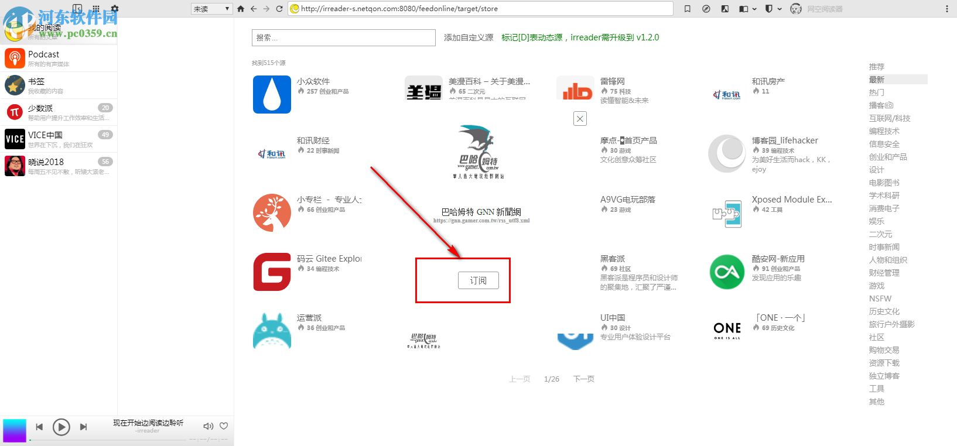
Task: Click the green irreader upgrade notice link
Action: [580, 37]
